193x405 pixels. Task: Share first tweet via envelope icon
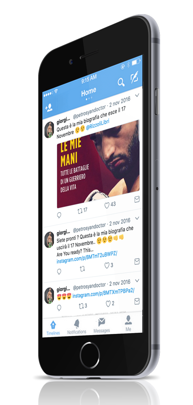(x=137, y=199)
